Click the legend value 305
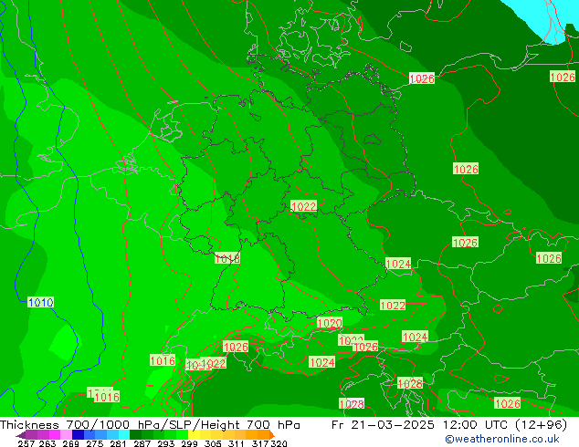The height and width of the screenshot is (447, 579). pos(213,443)
